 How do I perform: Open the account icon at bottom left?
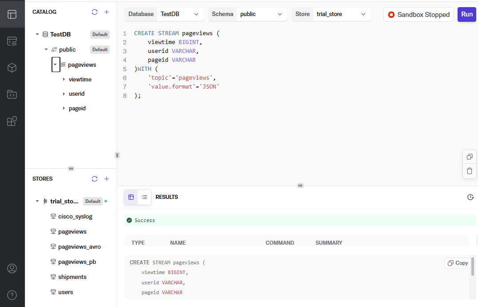12,268
